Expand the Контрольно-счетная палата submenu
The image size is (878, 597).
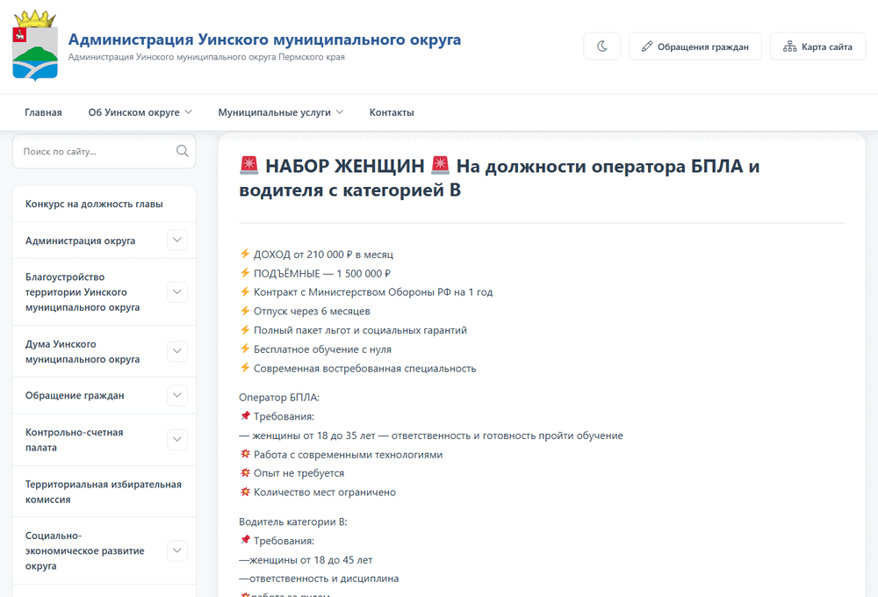click(x=177, y=440)
